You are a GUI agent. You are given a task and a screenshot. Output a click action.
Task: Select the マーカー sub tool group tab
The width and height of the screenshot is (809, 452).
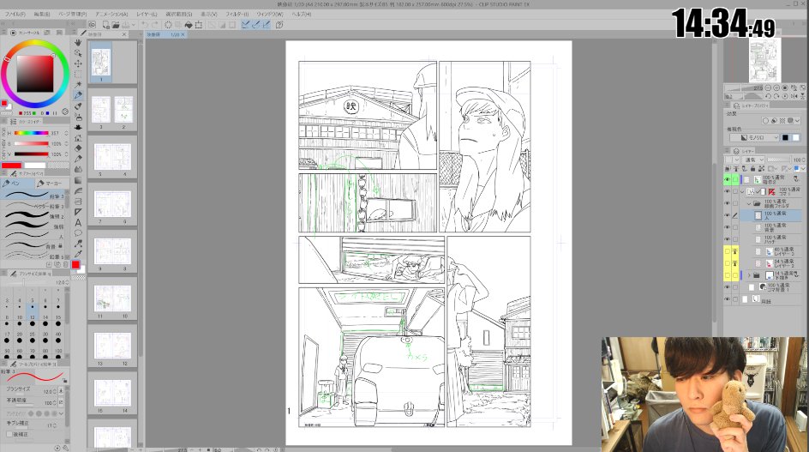[x=51, y=184]
